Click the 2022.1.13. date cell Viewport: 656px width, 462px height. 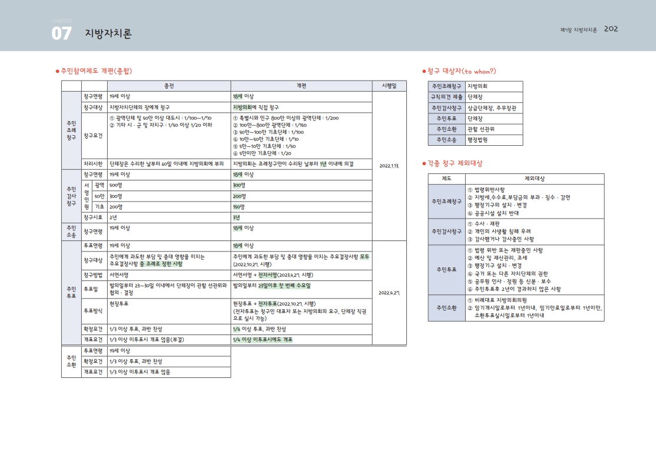coord(389,166)
